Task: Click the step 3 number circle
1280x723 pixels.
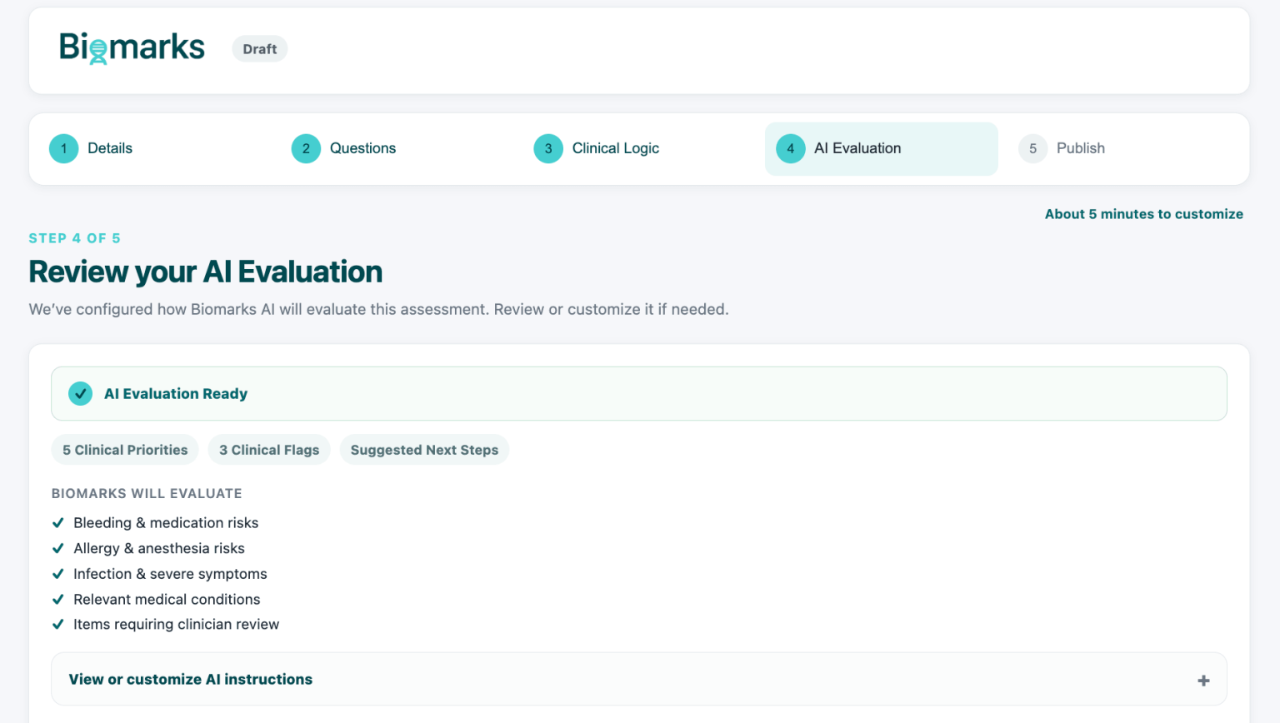Action: pyautogui.click(x=548, y=148)
